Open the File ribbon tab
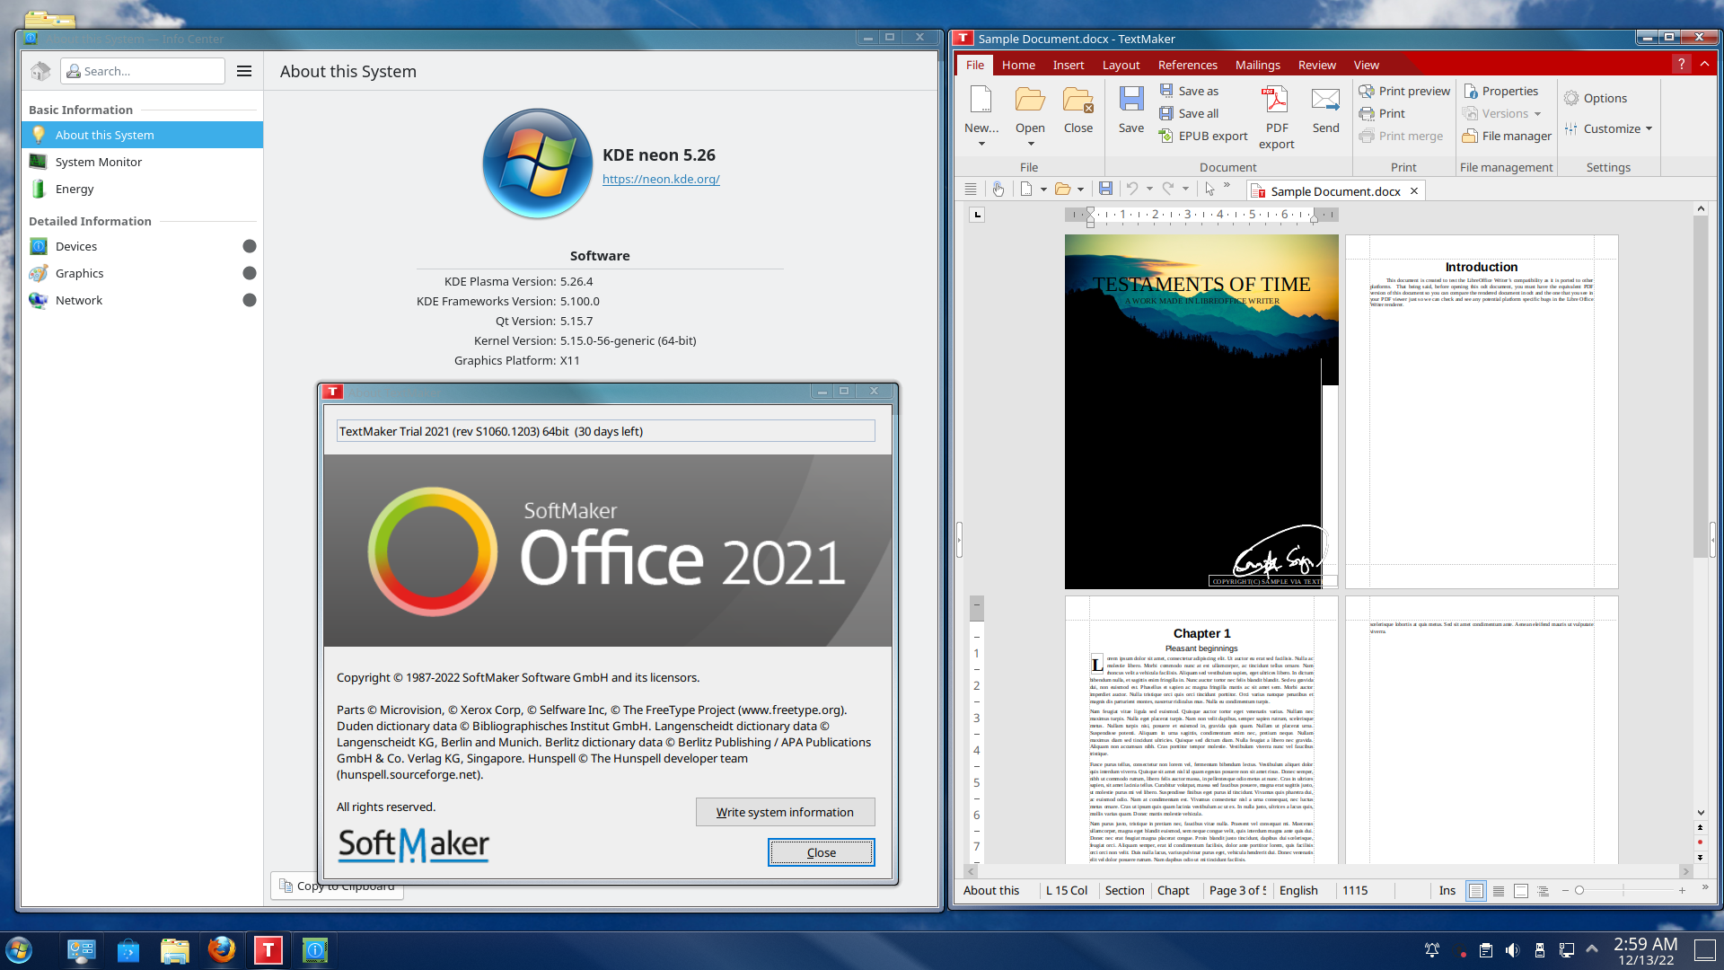The height and width of the screenshot is (970, 1724). tap(975, 65)
